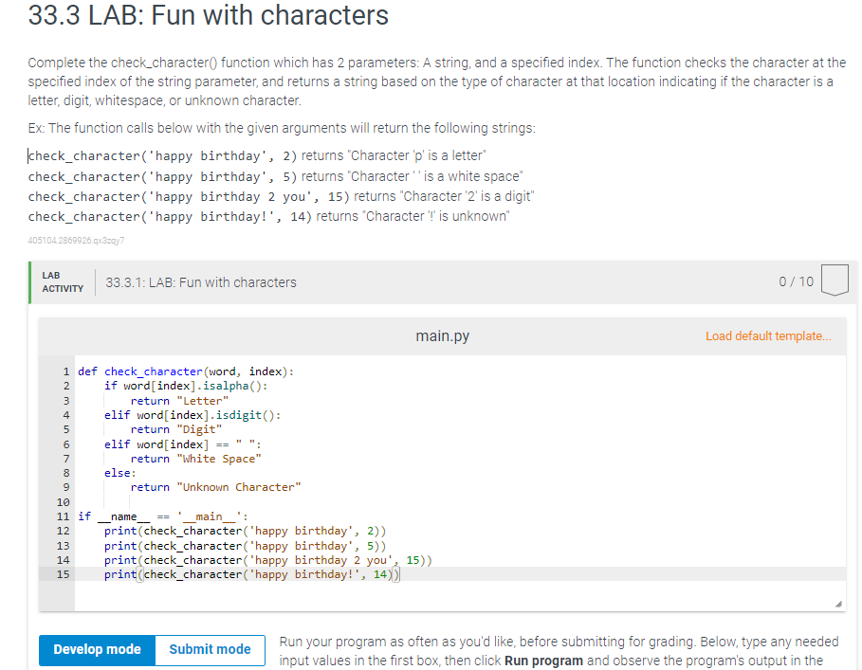Click the else: statement on line 8
The height and width of the screenshot is (670, 862).
pyautogui.click(x=118, y=473)
